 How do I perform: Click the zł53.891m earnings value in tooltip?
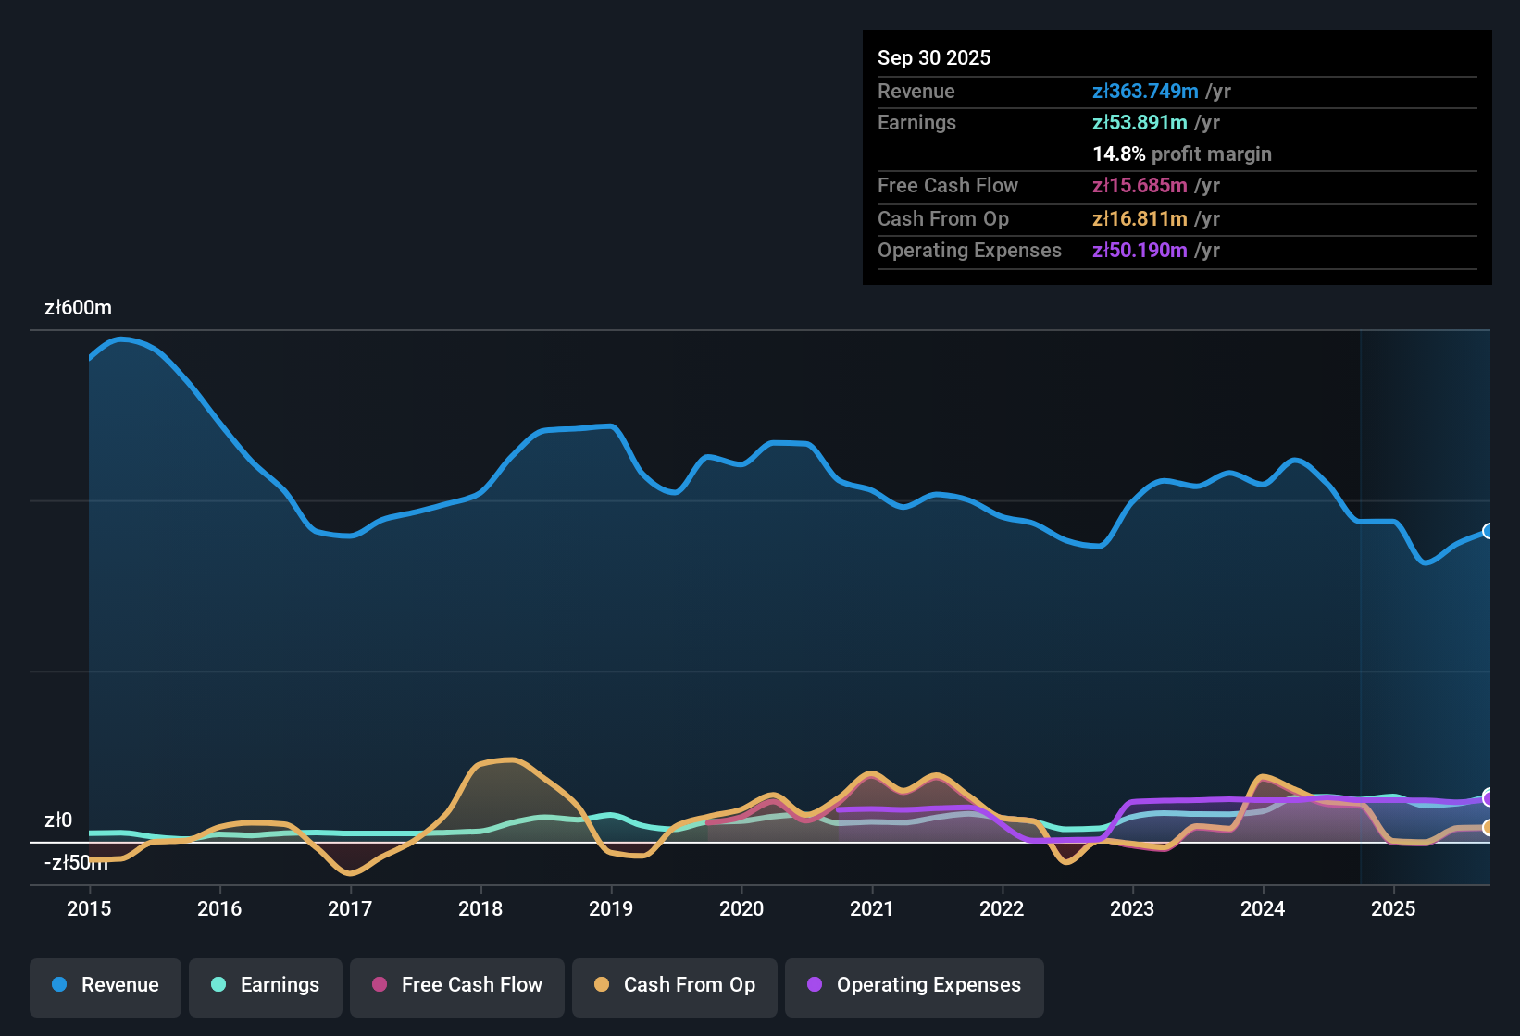pyautogui.click(x=1140, y=122)
